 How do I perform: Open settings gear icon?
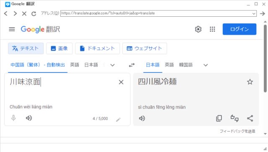[198, 29]
